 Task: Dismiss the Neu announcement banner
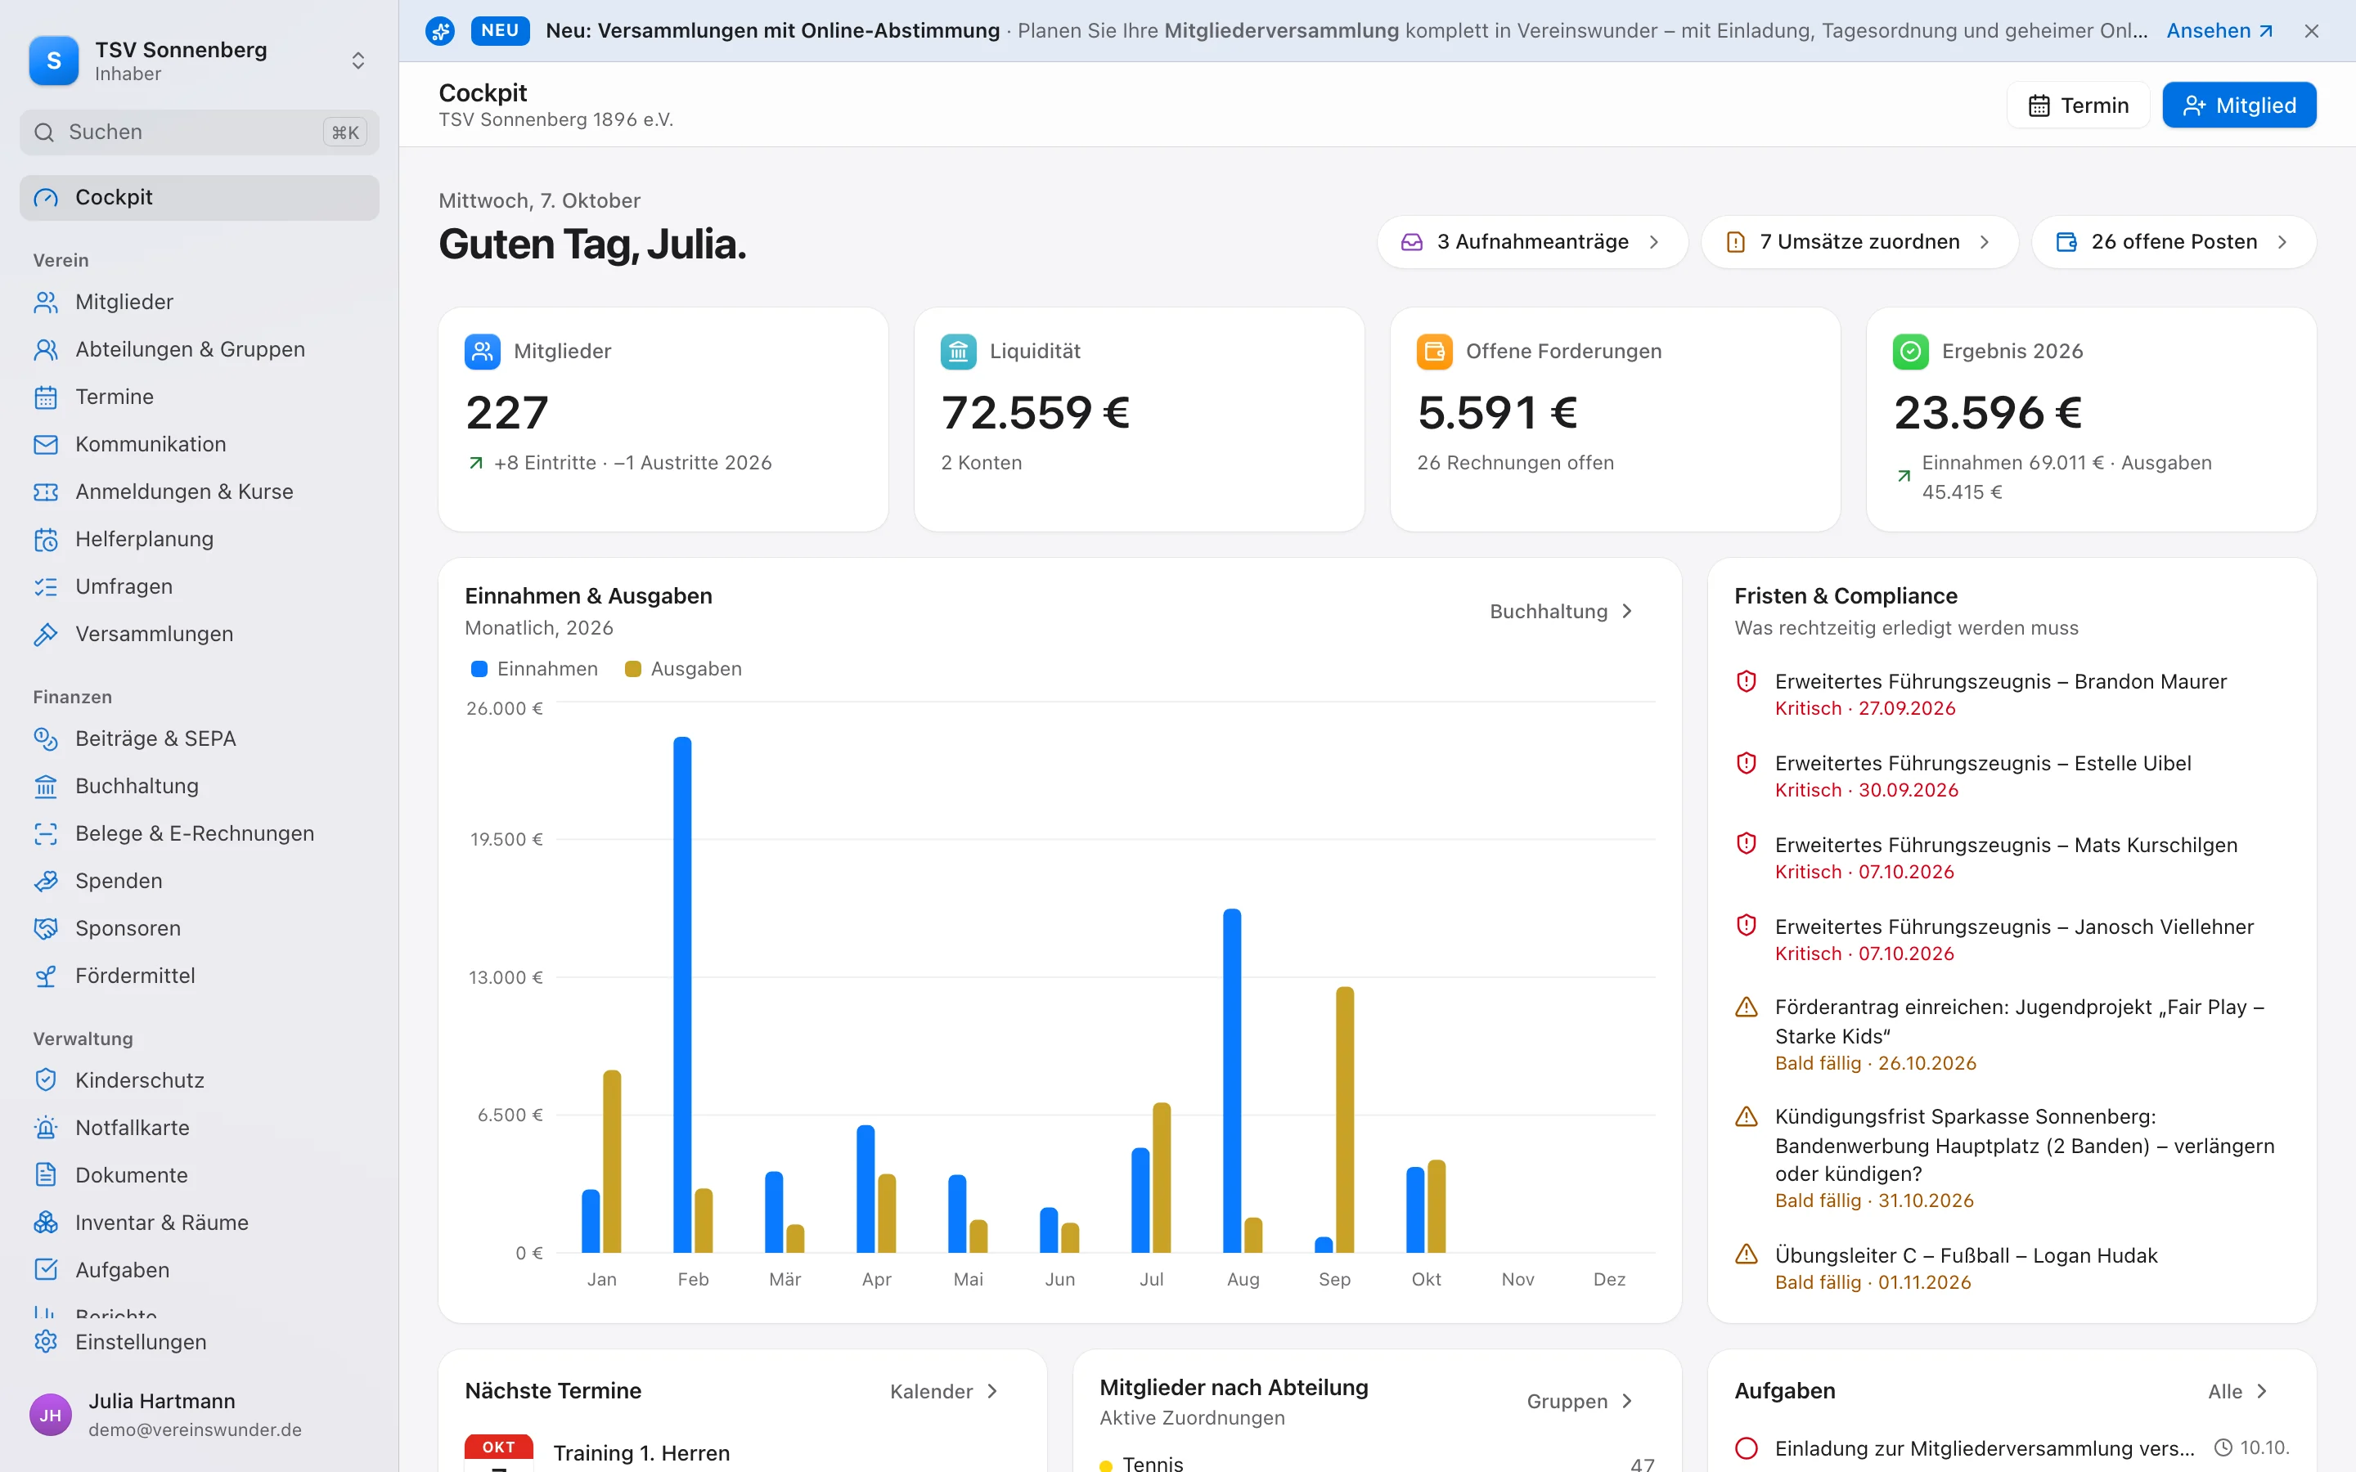pyautogui.click(x=2312, y=31)
